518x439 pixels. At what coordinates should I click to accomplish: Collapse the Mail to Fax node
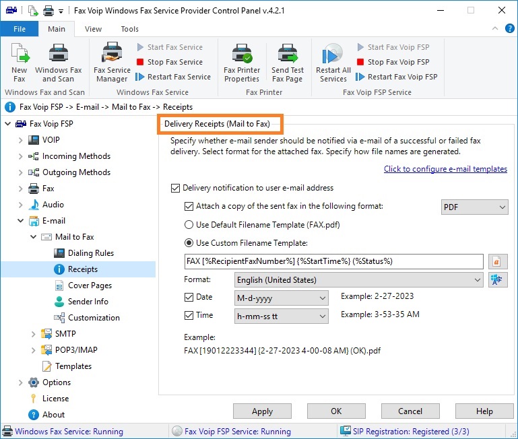33,237
